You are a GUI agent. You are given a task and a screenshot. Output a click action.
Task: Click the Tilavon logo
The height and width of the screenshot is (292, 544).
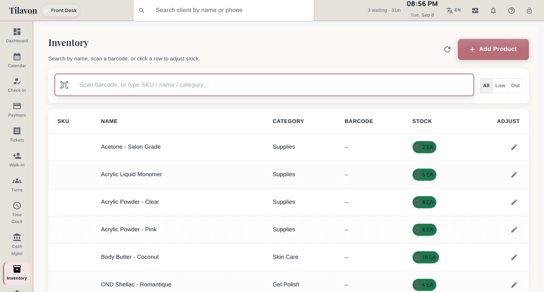(23, 11)
